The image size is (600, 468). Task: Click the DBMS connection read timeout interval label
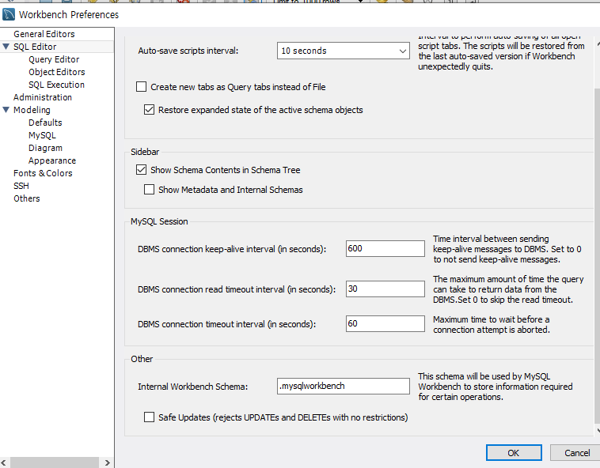coord(237,289)
